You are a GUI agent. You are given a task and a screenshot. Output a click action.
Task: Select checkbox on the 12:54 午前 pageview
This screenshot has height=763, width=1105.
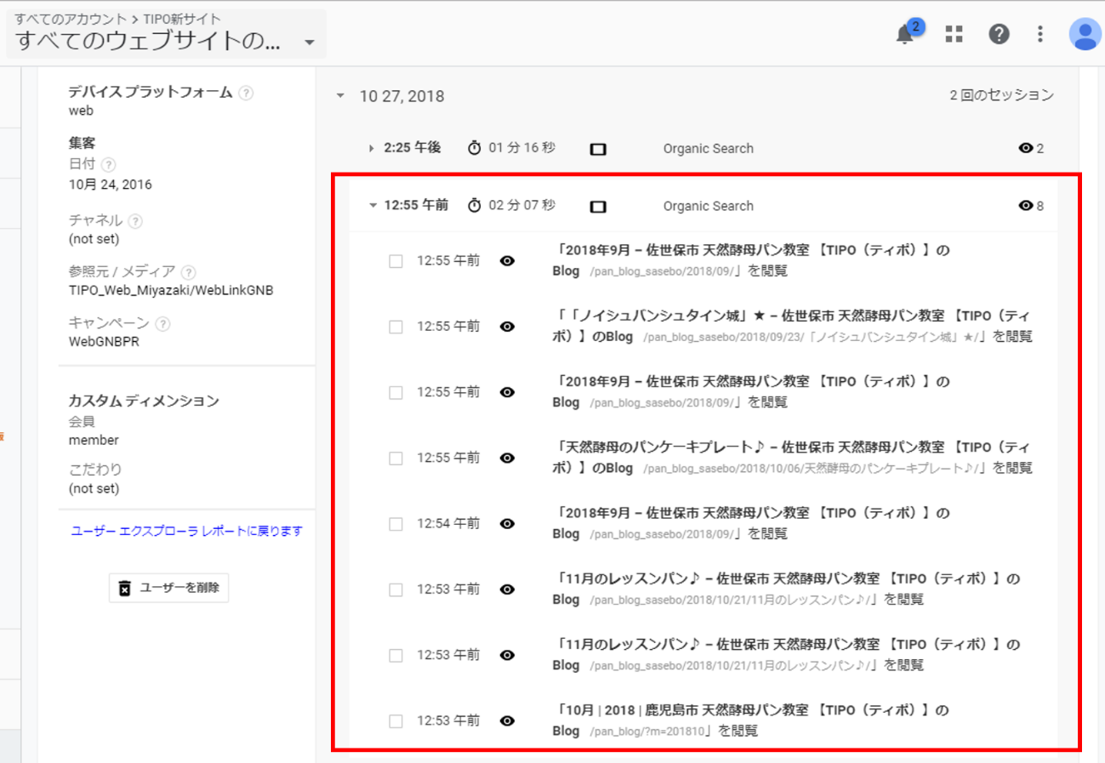click(x=396, y=524)
